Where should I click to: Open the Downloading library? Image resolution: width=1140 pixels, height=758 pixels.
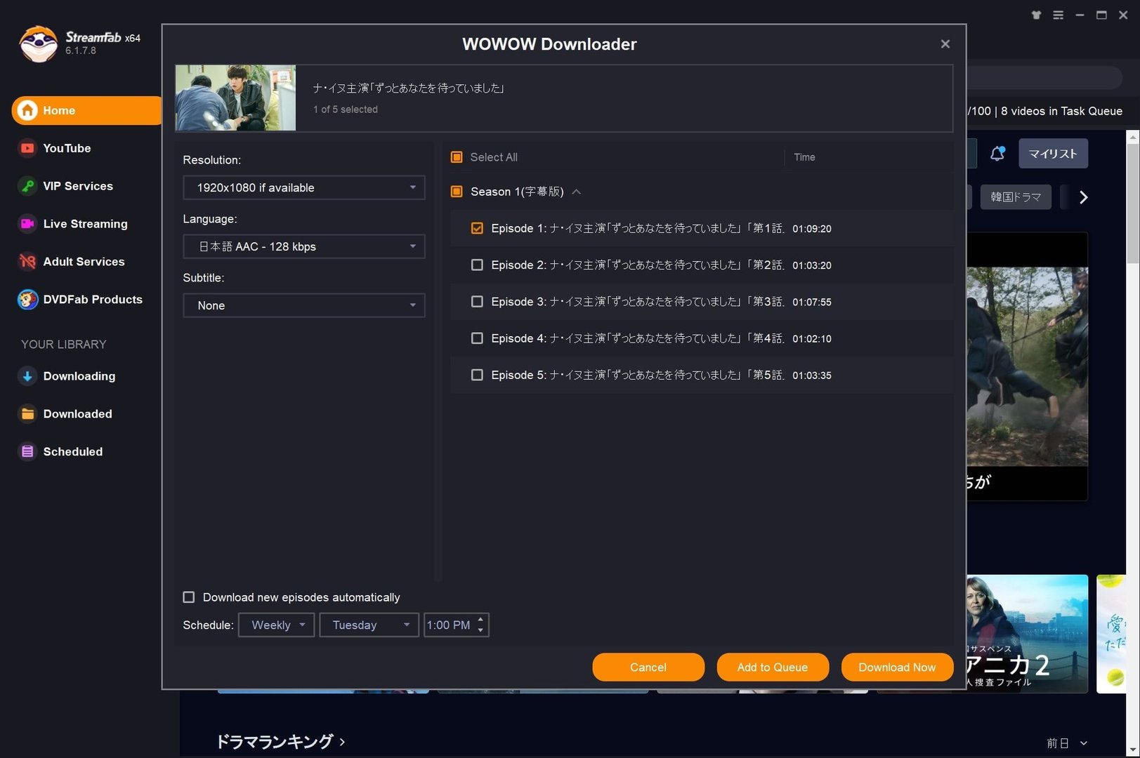coord(79,376)
